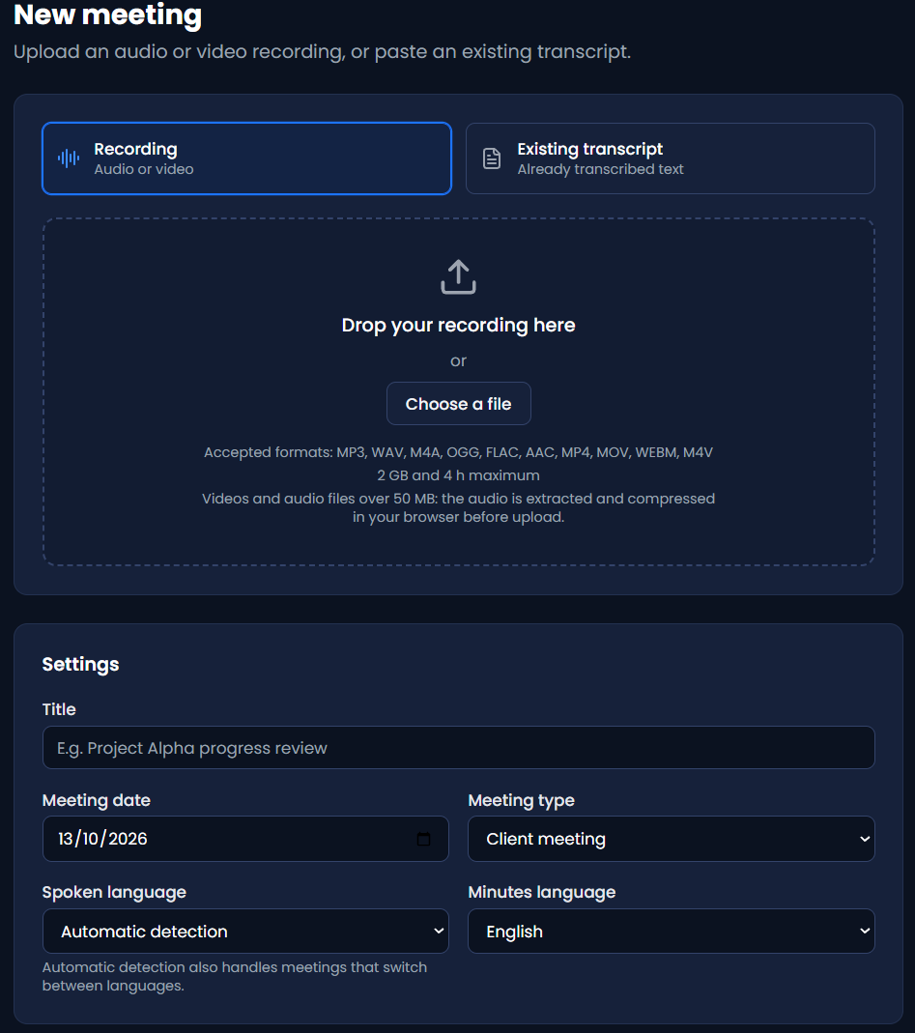This screenshot has height=1033, width=915.
Task: Click the 'Meeting type' field label
Action: (x=521, y=800)
